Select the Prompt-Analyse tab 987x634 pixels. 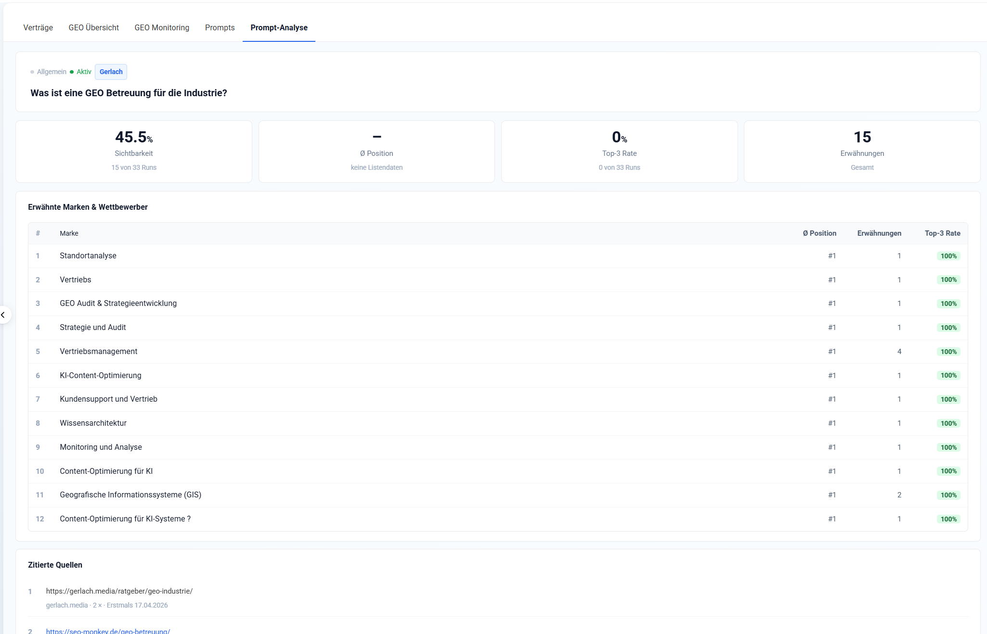pyautogui.click(x=279, y=28)
